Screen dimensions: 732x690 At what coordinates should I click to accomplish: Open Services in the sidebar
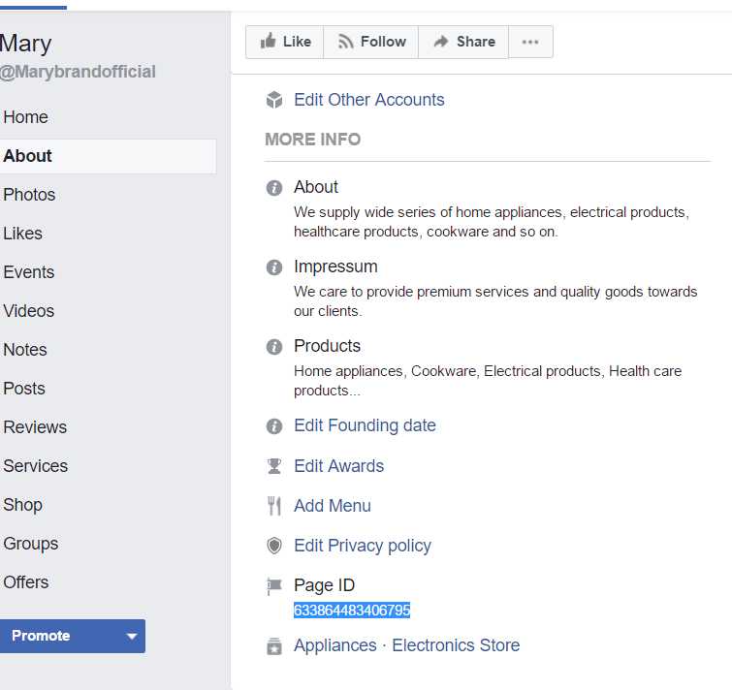pyautogui.click(x=36, y=465)
